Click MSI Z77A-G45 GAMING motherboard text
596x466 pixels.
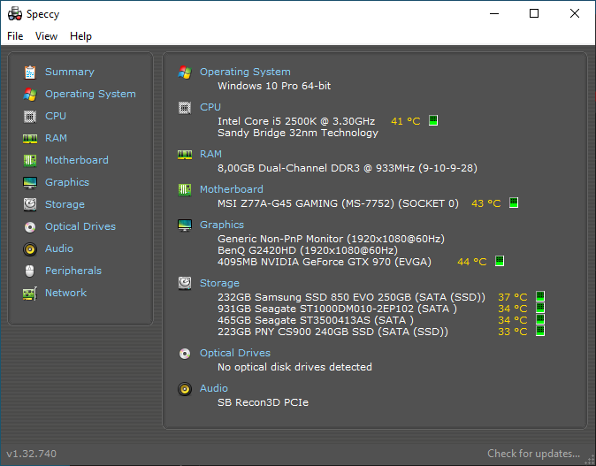pyautogui.click(x=338, y=203)
